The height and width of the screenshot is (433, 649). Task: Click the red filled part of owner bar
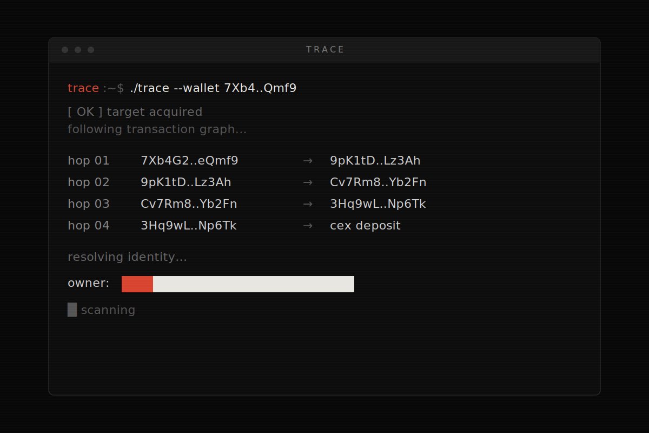[137, 284]
